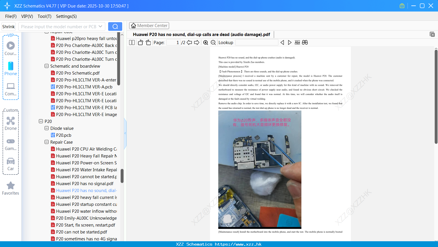Rotate the PDF page counterclockwise
This screenshot has width=438, height=247.
pyautogui.click(x=140, y=43)
